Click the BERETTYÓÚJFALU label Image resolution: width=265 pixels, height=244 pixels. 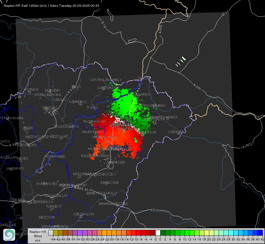coord(102,193)
